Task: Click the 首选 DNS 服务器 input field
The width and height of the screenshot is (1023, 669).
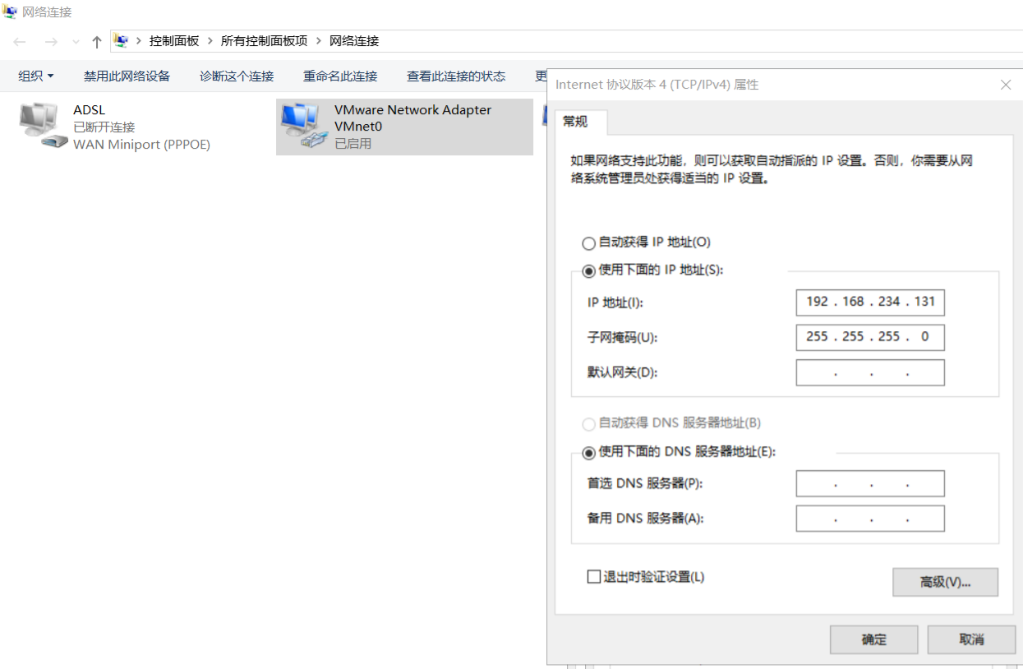Action: [870, 484]
